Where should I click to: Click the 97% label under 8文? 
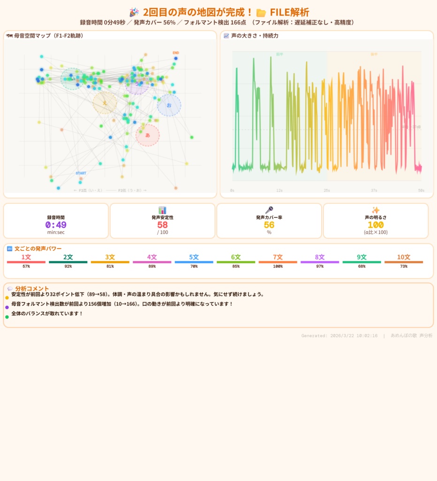point(320,266)
